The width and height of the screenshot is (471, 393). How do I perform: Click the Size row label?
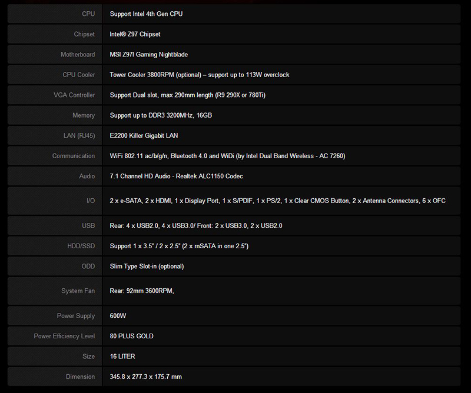click(89, 357)
